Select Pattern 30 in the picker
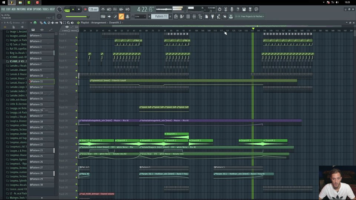This screenshot has width=356, height=200. point(42,185)
